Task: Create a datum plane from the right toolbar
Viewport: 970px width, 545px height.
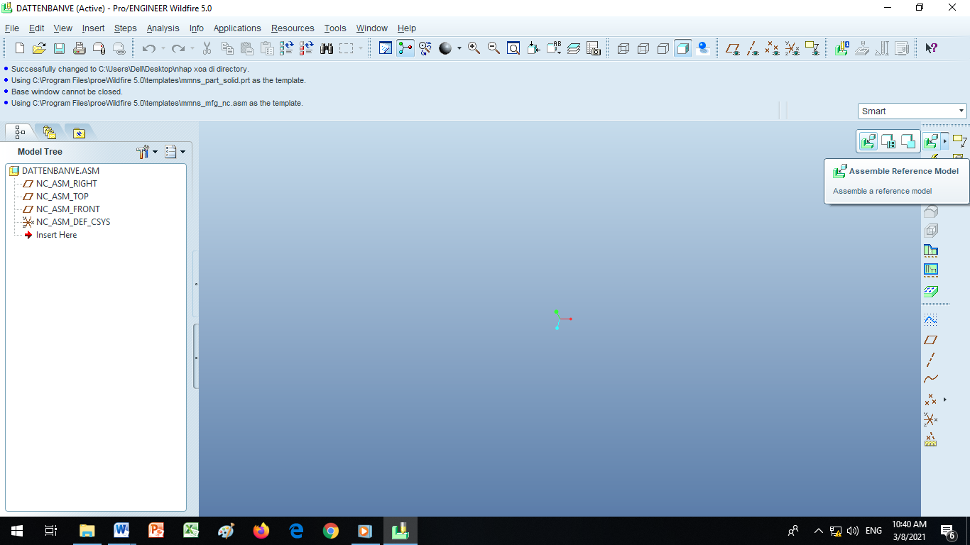Action: tap(931, 340)
